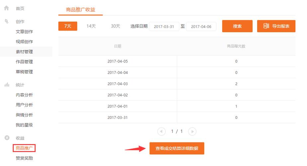The height and width of the screenshot is (166, 307).
Task: Click the 统计 bar chart icon
Action: [x=7, y=85]
